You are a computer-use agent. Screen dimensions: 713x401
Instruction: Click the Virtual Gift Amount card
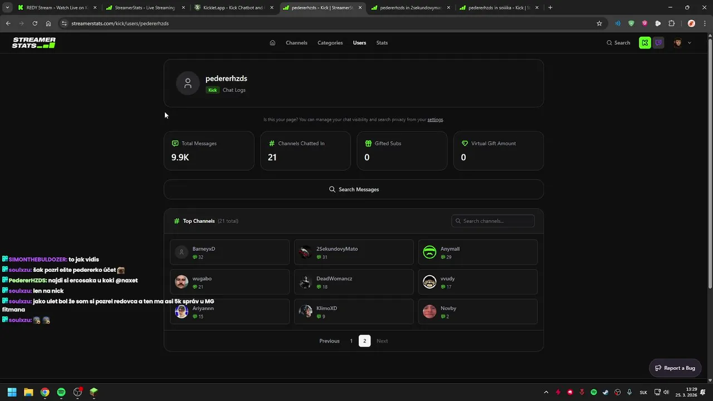(x=499, y=150)
